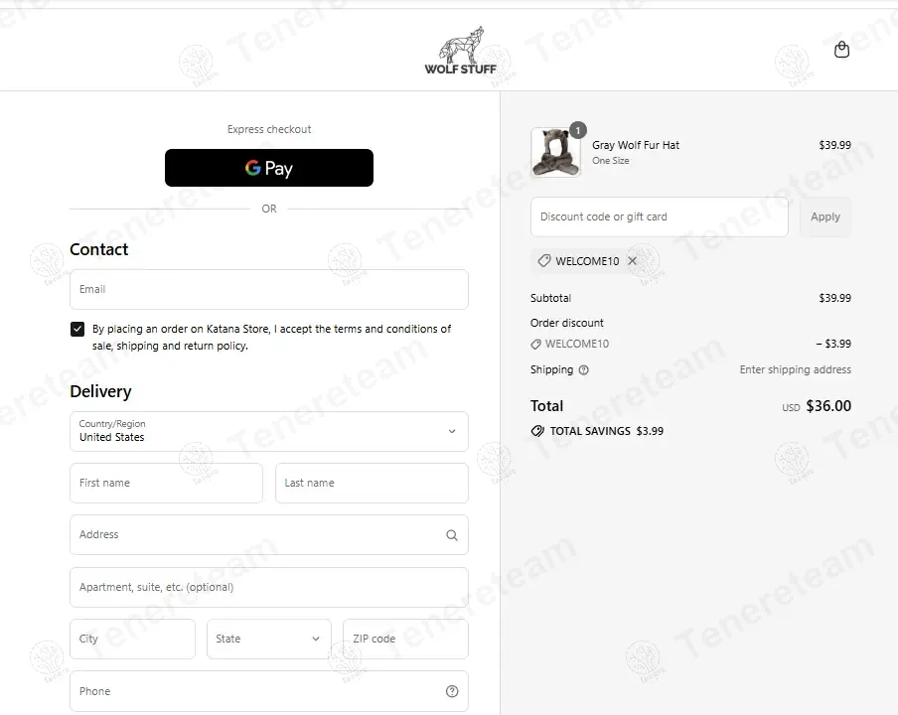This screenshot has width=898, height=715.
Task: Select the First name field
Action: (166, 484)
